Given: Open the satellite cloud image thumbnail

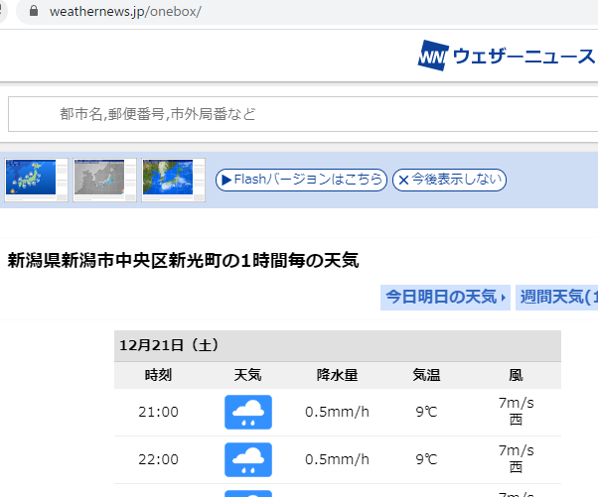Looking at the screenshot, I should [x=174, y=180].
